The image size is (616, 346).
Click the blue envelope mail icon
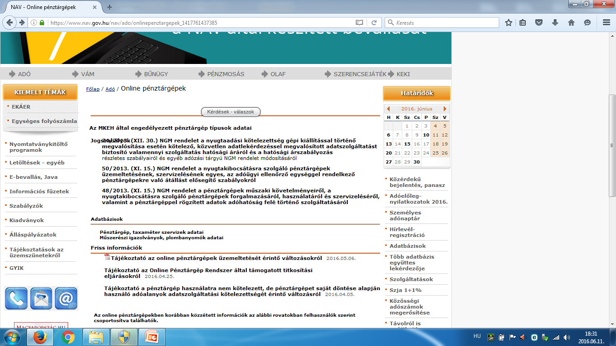point(41,298)
